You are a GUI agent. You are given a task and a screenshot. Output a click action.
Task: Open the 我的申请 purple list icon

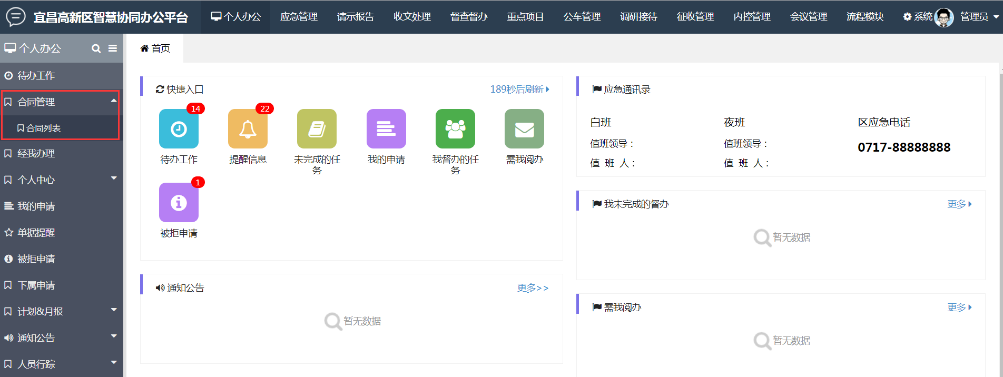point(386,128)
